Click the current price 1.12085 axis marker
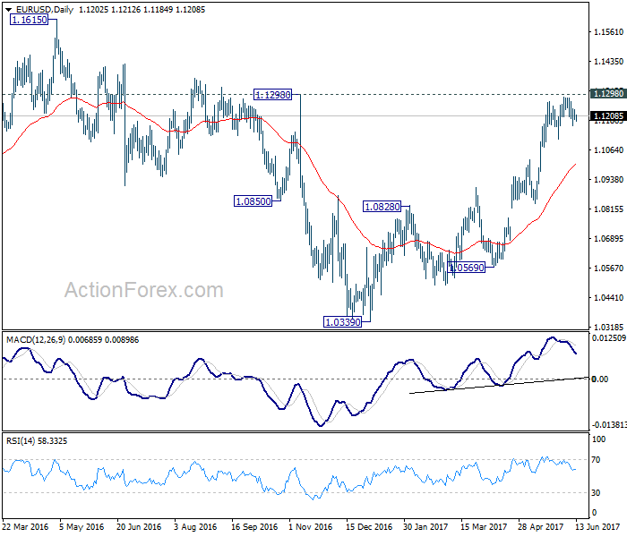 (608, 115)
